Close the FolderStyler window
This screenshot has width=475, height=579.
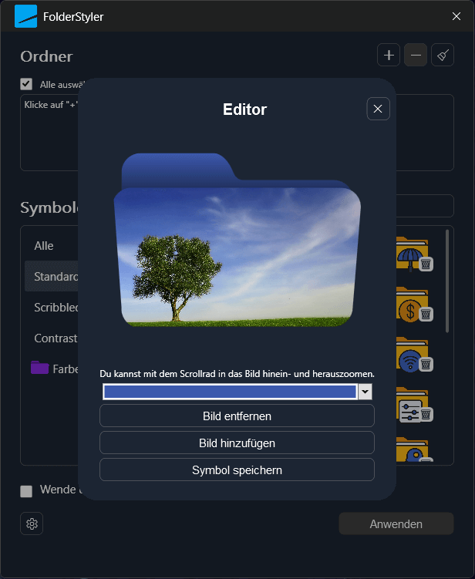(x=456, y=16)
